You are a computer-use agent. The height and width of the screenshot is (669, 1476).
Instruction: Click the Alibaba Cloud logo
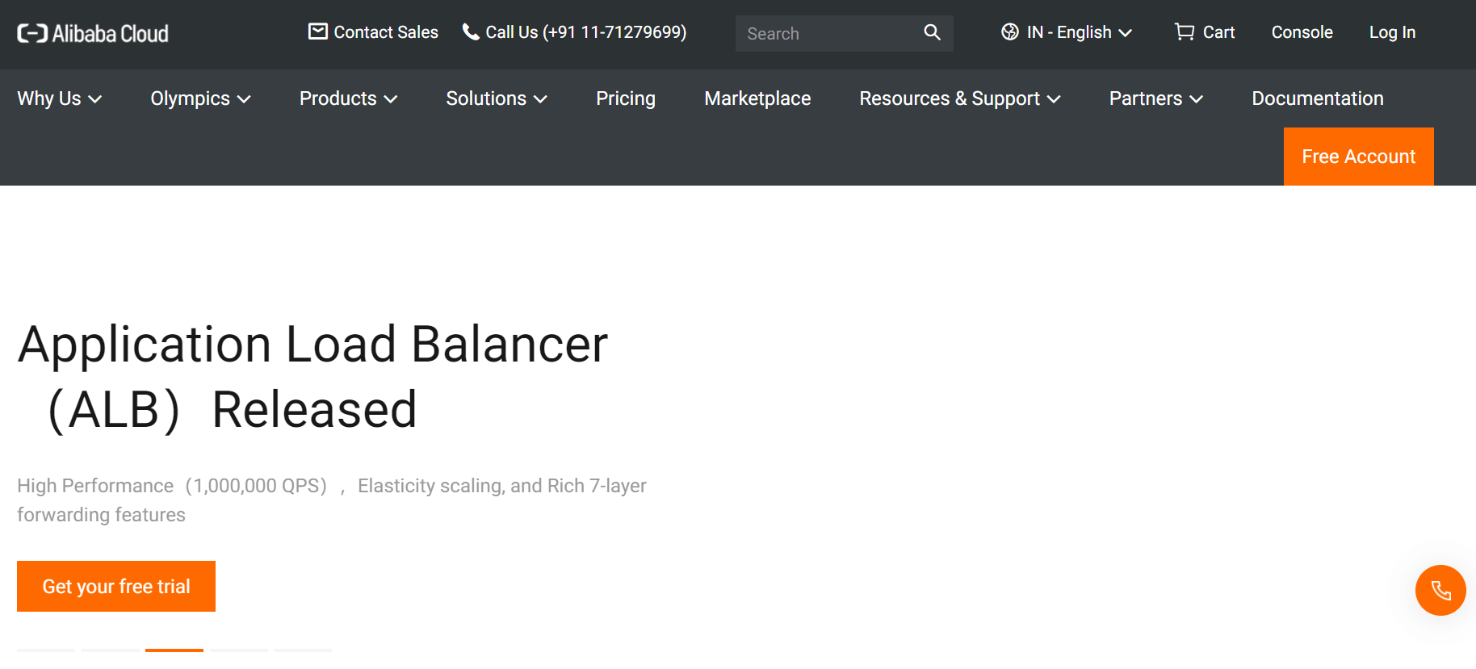coord(93,33)
